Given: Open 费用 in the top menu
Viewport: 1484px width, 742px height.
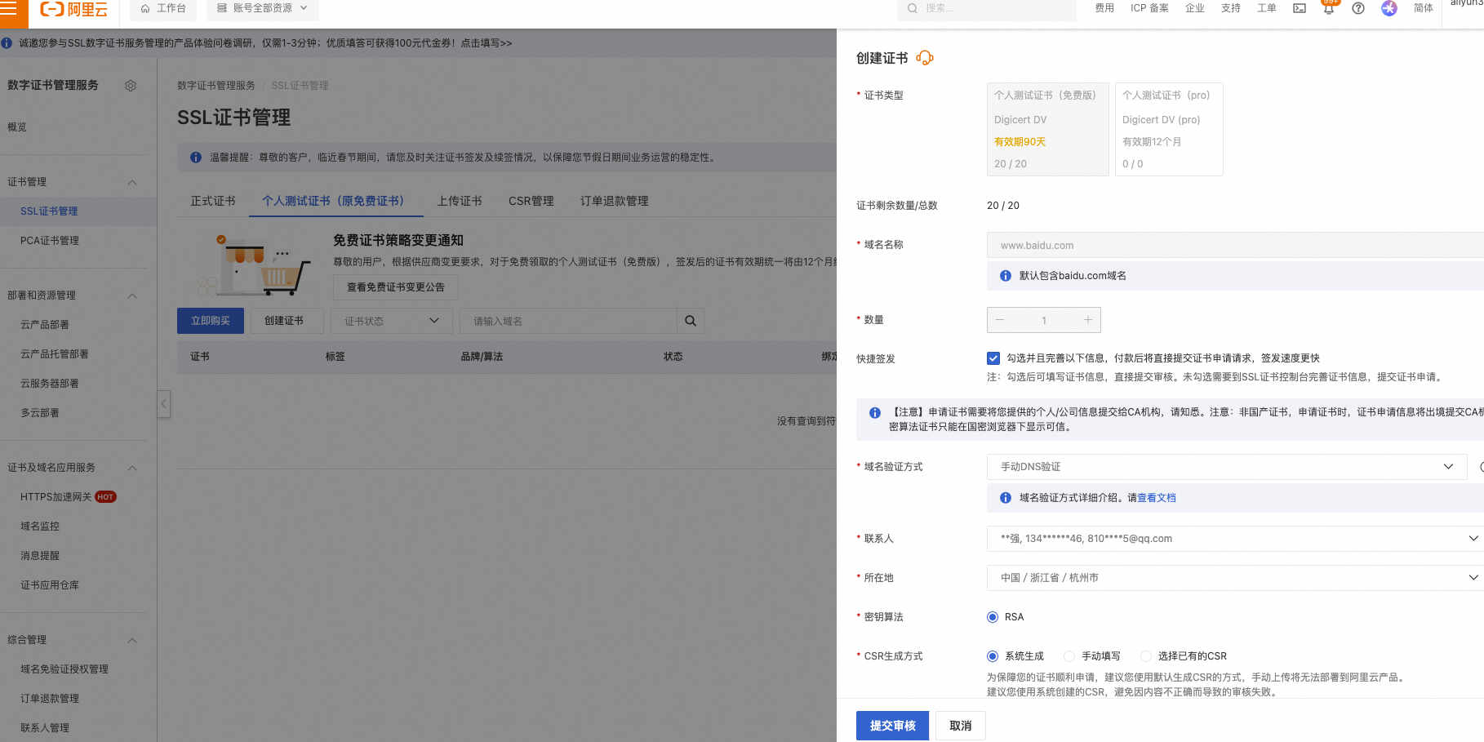Looking at the screenshot, I should click(x=1104, y=8).
